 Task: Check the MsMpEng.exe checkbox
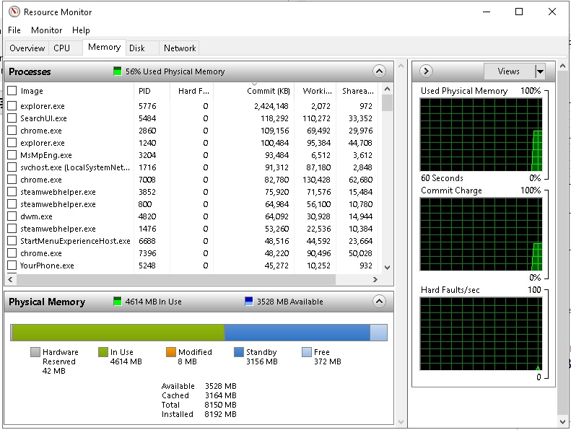pos(12,155)
